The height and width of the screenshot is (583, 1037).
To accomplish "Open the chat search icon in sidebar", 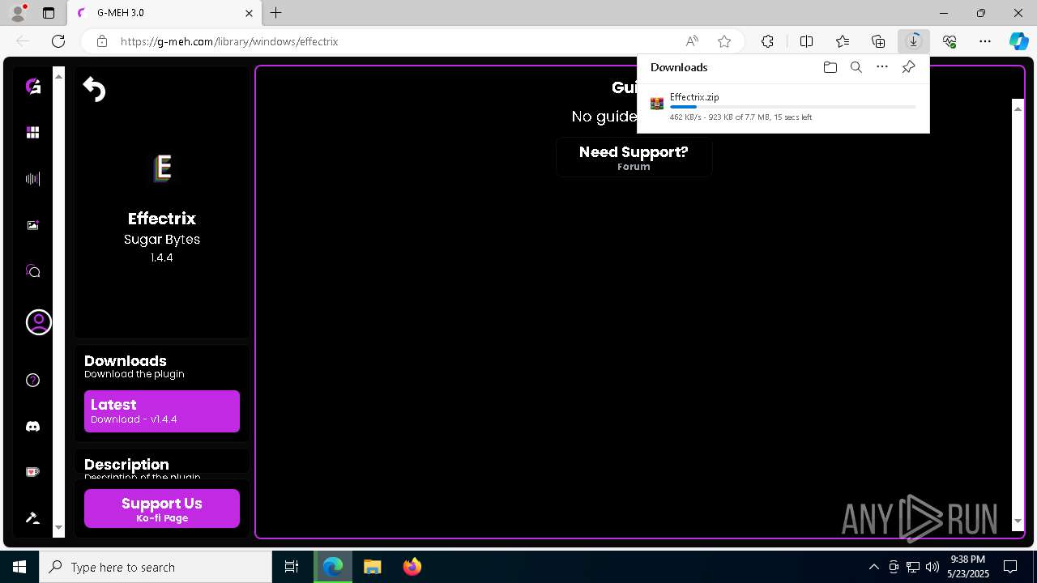I will tap(32, 271).
